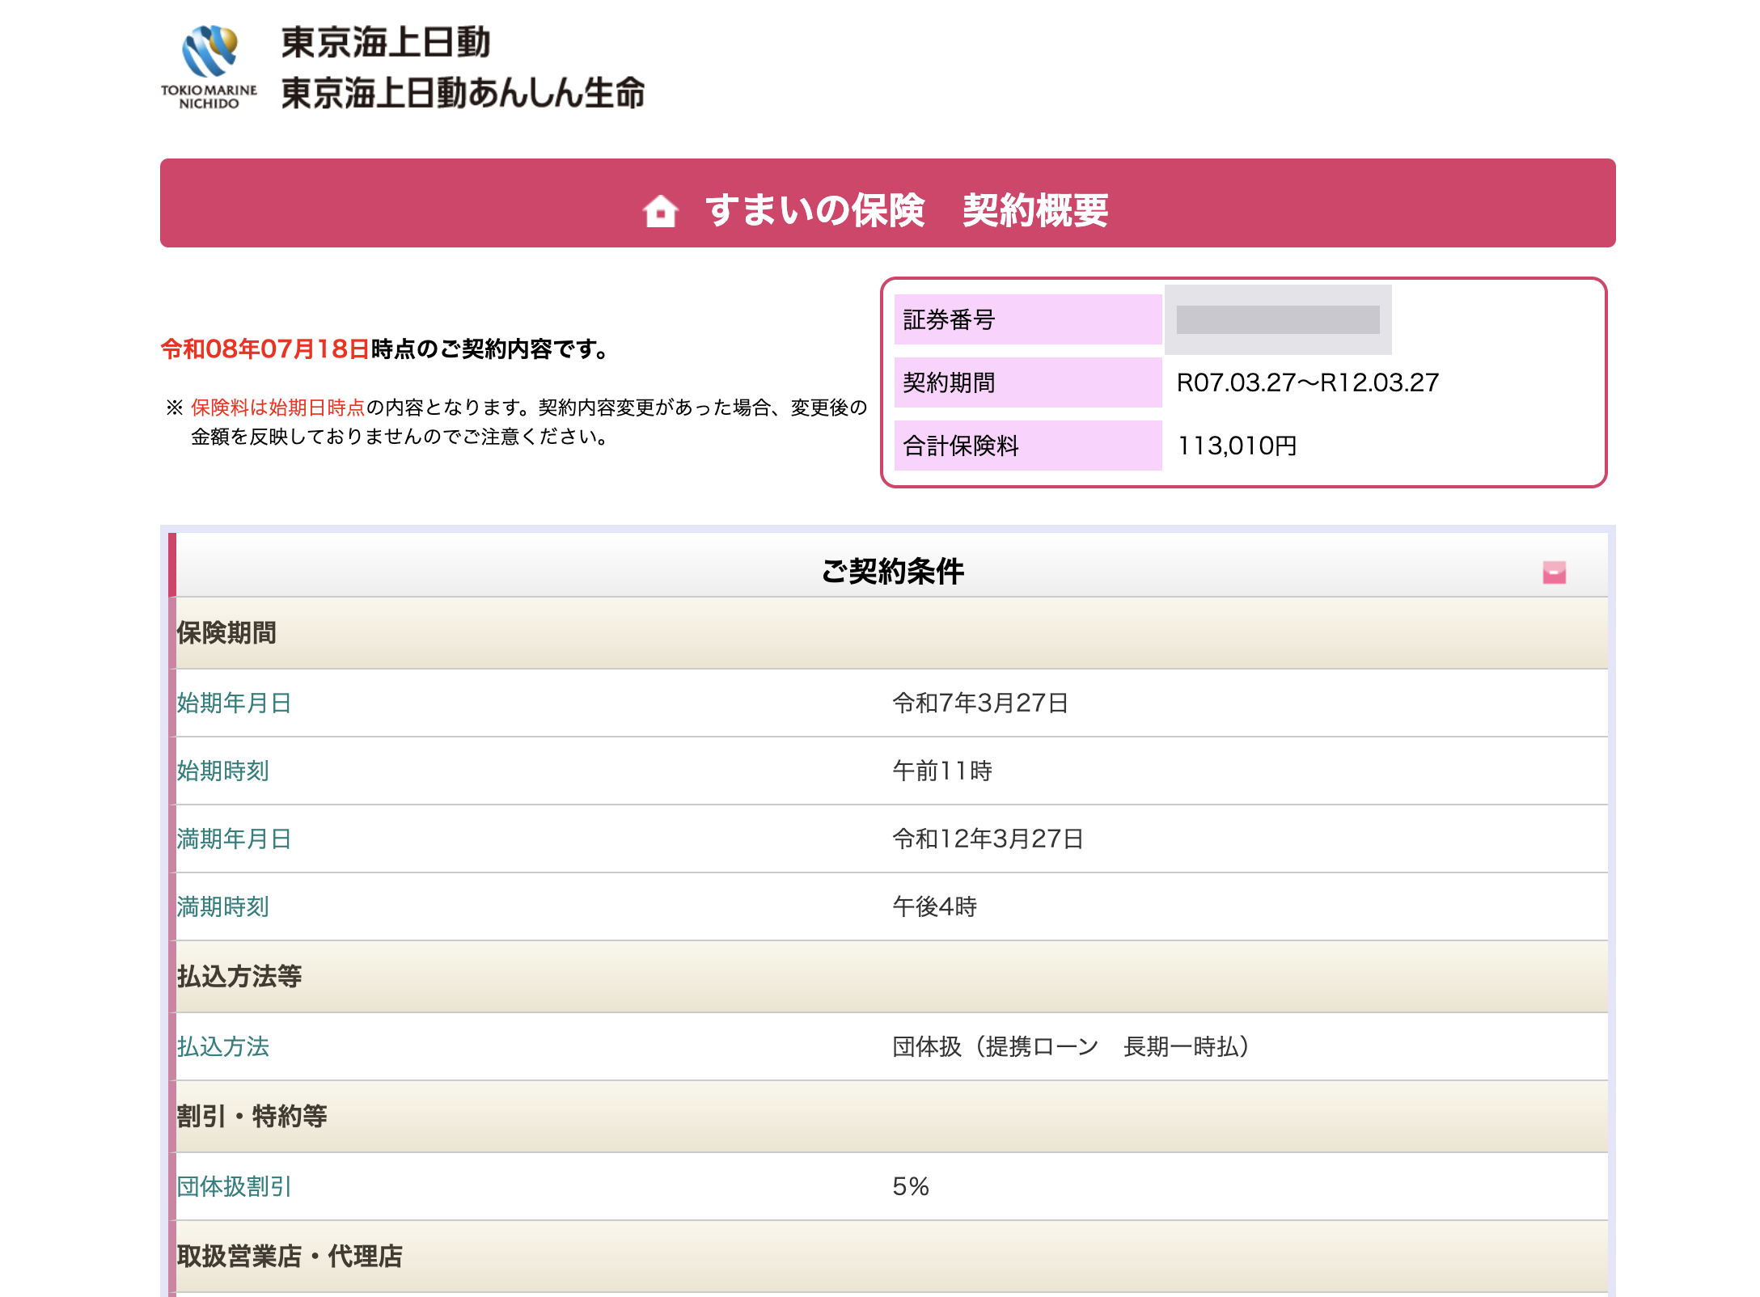Viewport: 1760px width, 1297px height.
Task: Click the 証券番号 label cell
Action: point(1028,319)
